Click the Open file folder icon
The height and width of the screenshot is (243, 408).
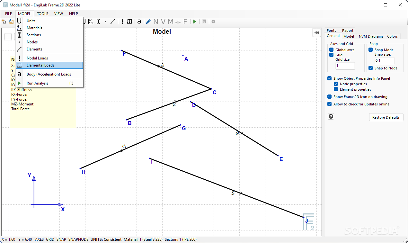coord(11,22)
